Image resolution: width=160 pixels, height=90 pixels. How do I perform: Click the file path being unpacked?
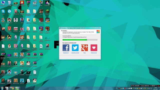pyautogui.click(x=74, y=37)
